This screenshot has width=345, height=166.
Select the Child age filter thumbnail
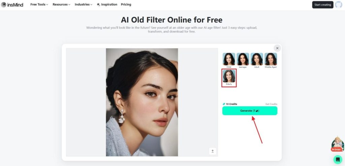click(x=229, y=59)
